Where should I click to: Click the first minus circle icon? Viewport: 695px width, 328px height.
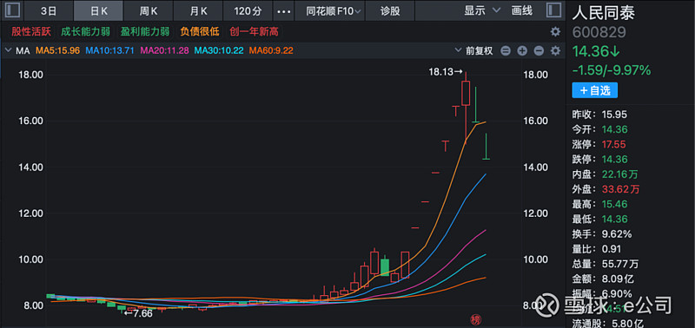506,51
